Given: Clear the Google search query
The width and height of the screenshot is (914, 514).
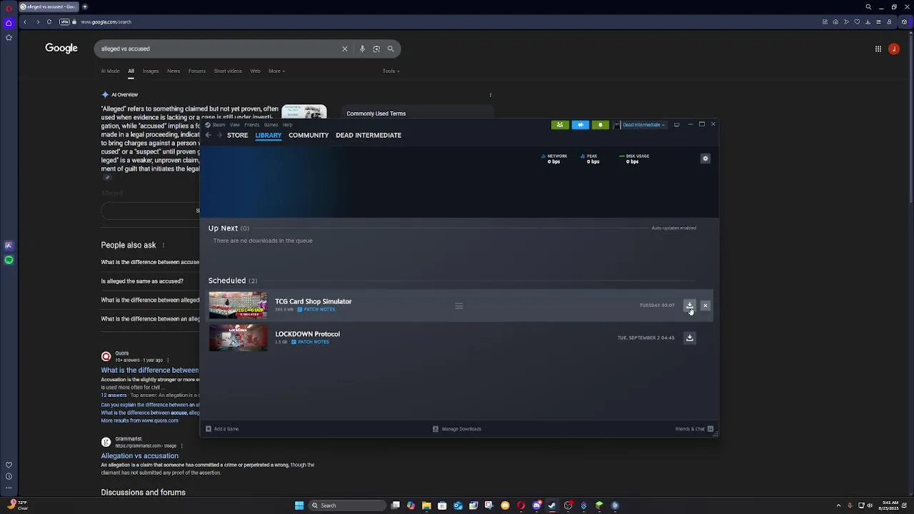Looking at the screenshot, I should pyautogui.click(x=344, y=49).
